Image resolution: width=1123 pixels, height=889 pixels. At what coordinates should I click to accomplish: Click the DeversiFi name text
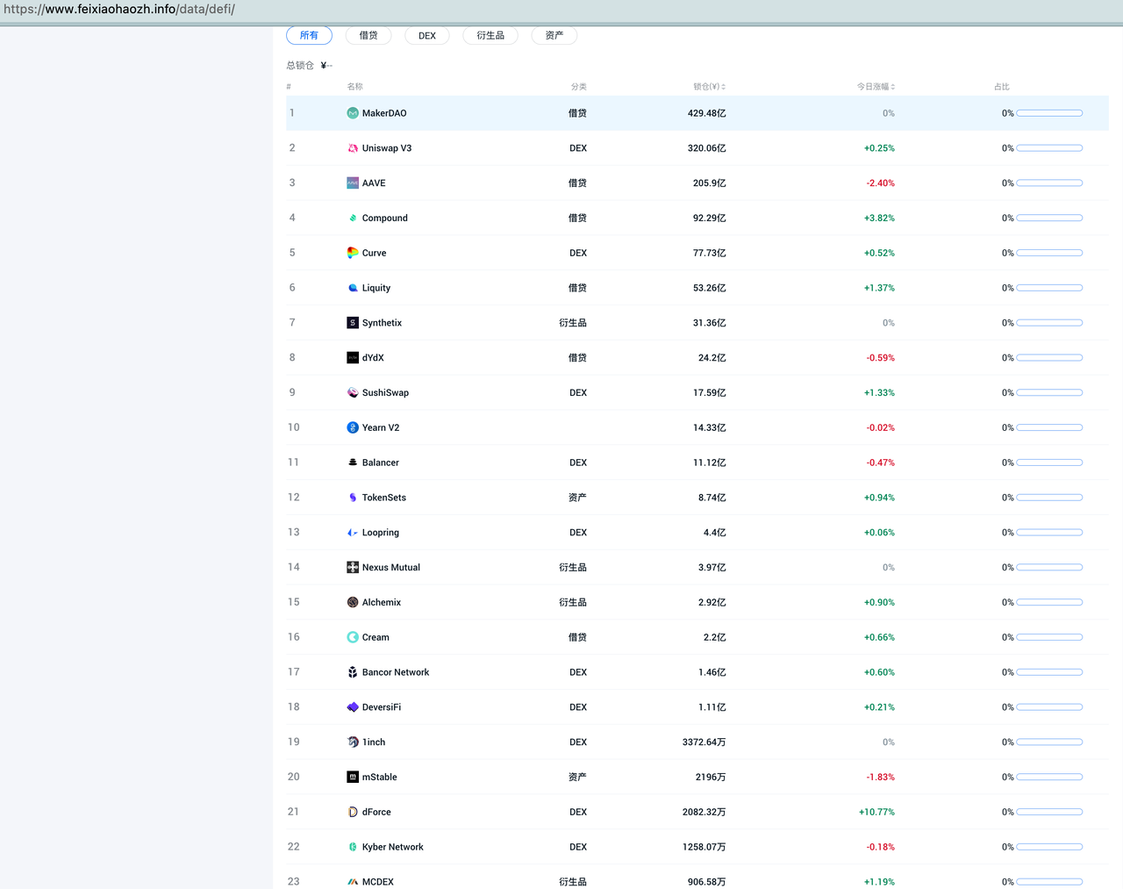(381, 707)
